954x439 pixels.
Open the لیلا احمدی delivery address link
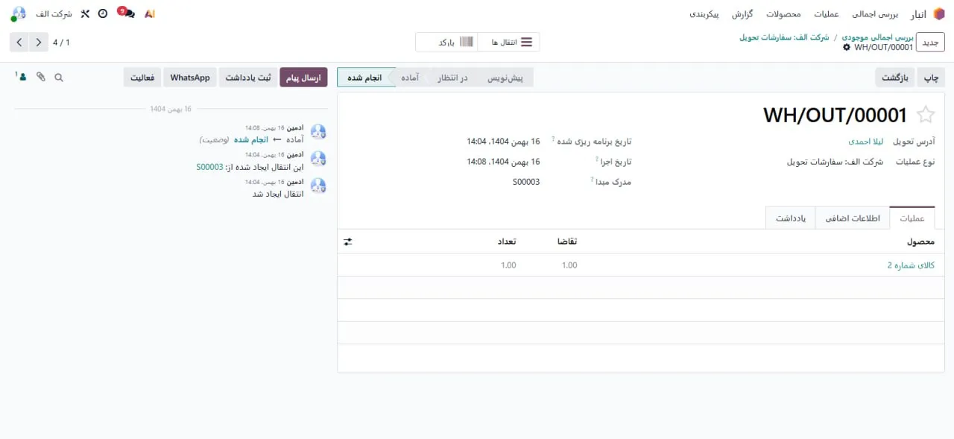[x=865, y=141]
